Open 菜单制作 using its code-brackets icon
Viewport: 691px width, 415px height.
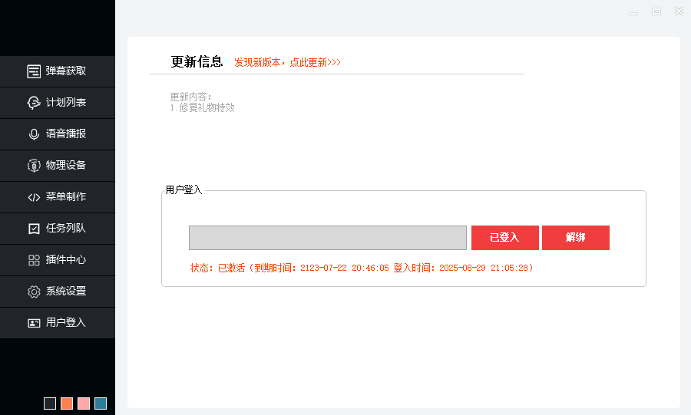pos(34,197)
